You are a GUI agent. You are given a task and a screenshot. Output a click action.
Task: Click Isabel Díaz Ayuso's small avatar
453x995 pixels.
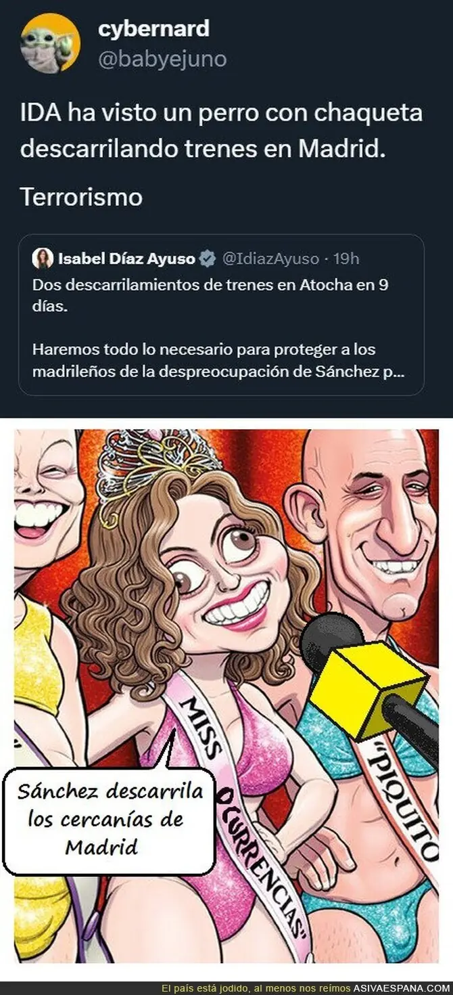point(43,259)
